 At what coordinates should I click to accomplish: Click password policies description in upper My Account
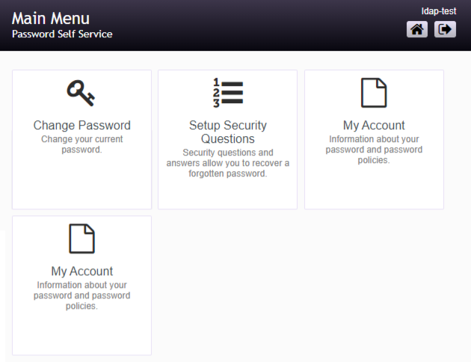coord(374,150)
